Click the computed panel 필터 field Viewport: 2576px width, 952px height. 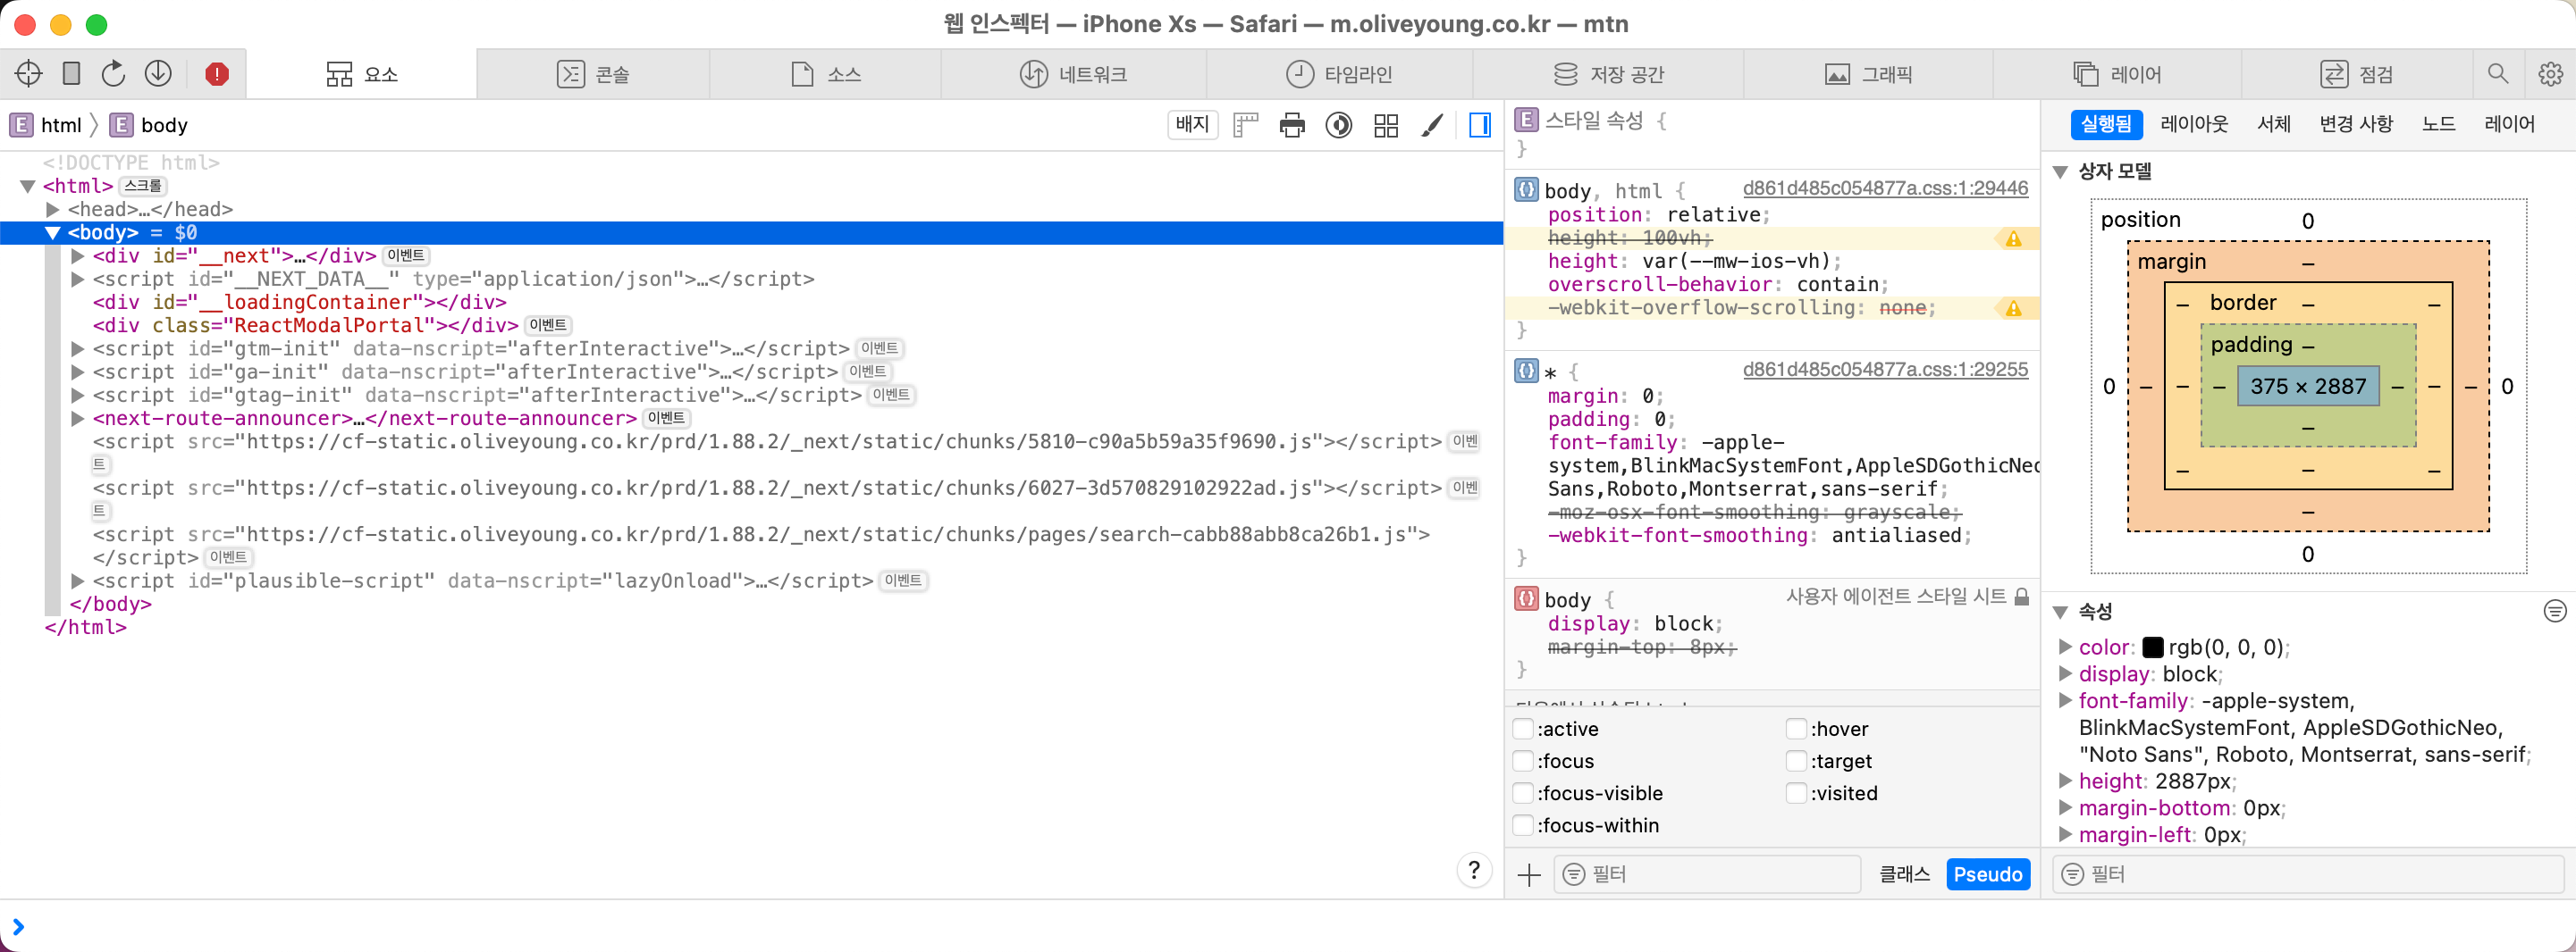[2308, 874]
